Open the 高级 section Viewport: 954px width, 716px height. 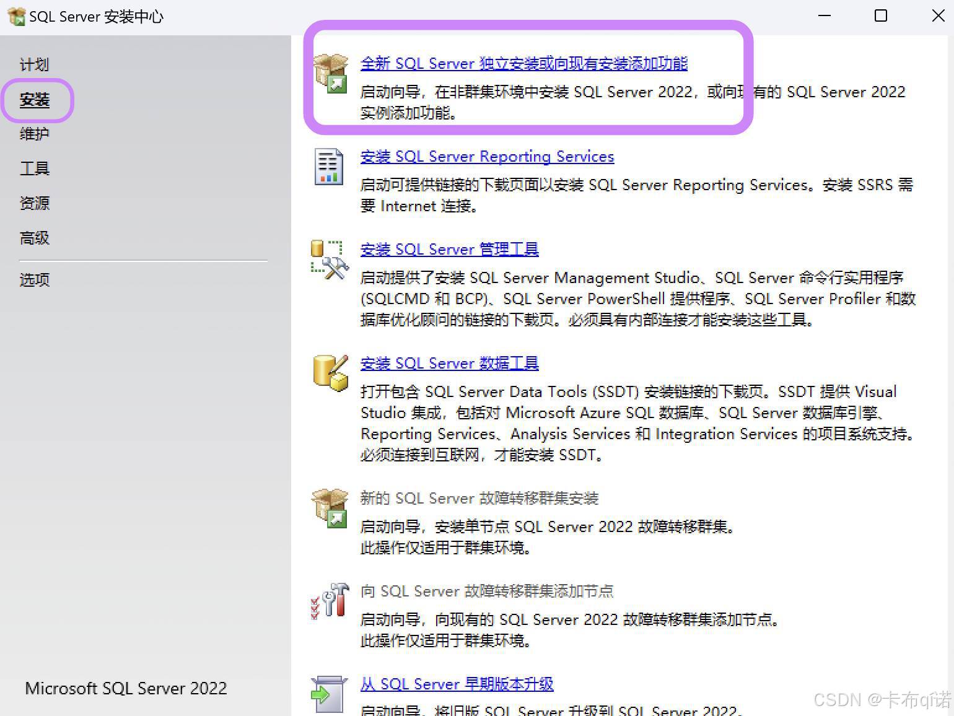pyautogui.click(x=34, y=238)
